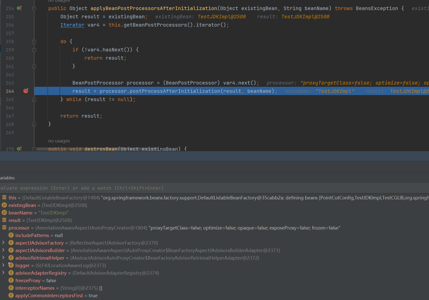Image resolution: width=429 pixels, height=300 pixels.
Task: Select the 'this' variable row icon
Action: click(x=4, y=197)
